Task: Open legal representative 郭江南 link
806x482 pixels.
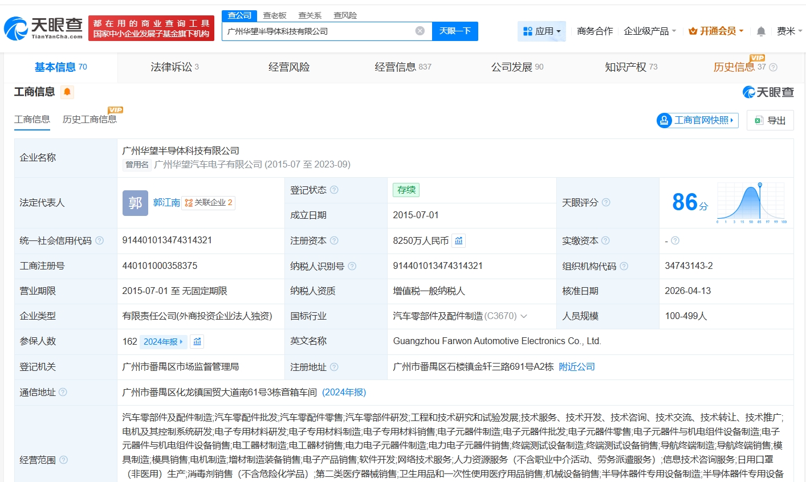Action: coord(166,202)
